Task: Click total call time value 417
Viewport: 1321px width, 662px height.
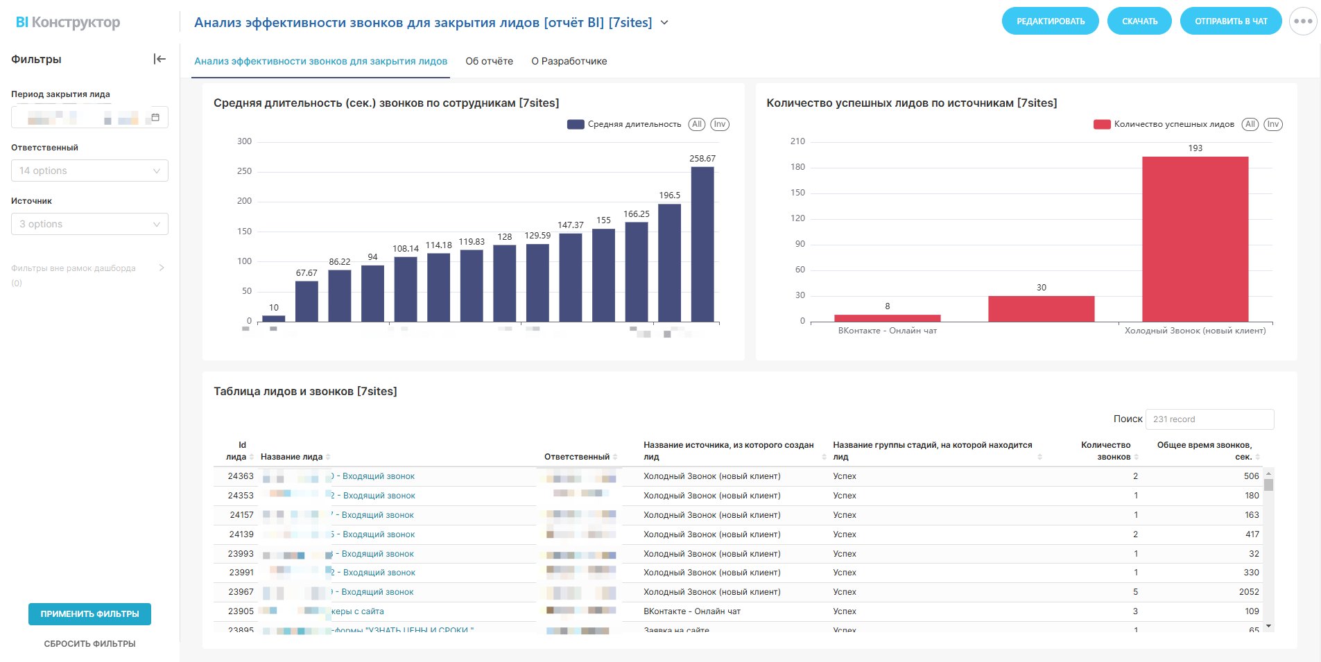Action: point(1252,534)
